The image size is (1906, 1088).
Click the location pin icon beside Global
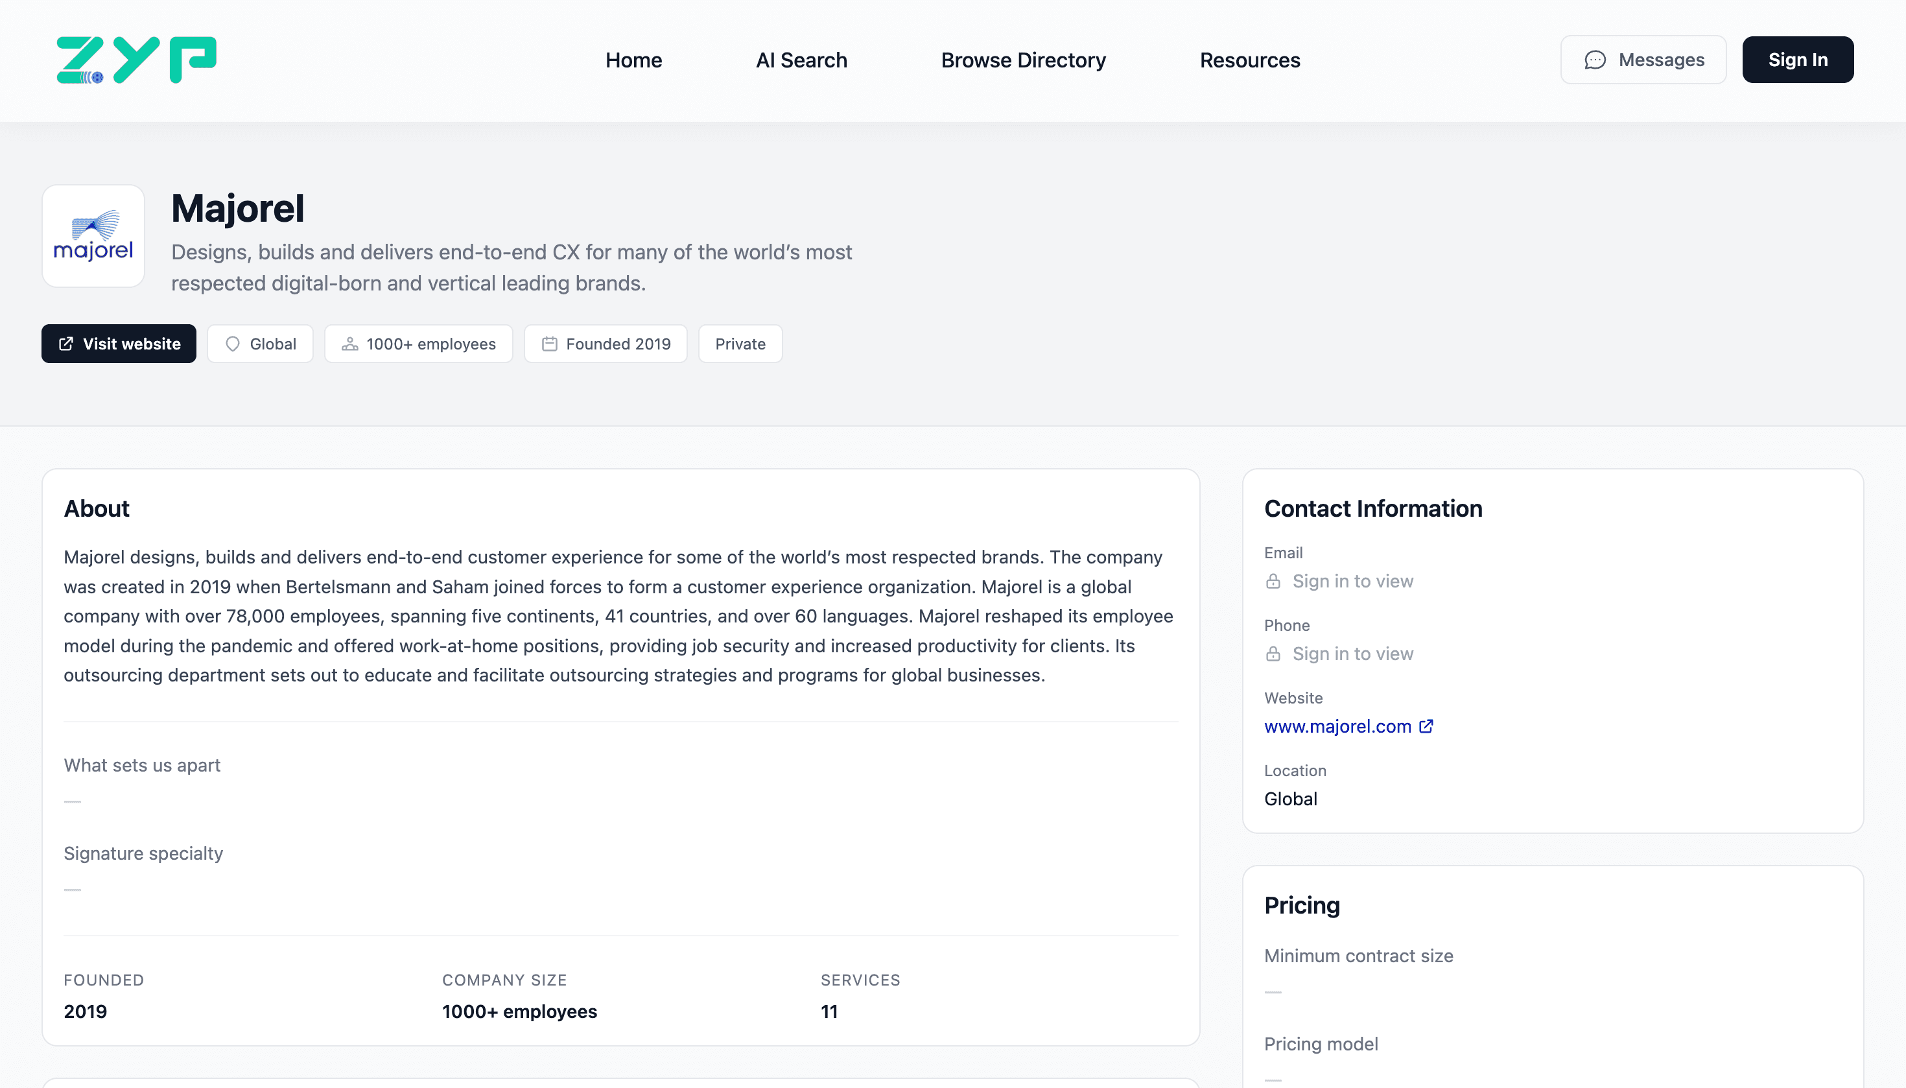232,344
